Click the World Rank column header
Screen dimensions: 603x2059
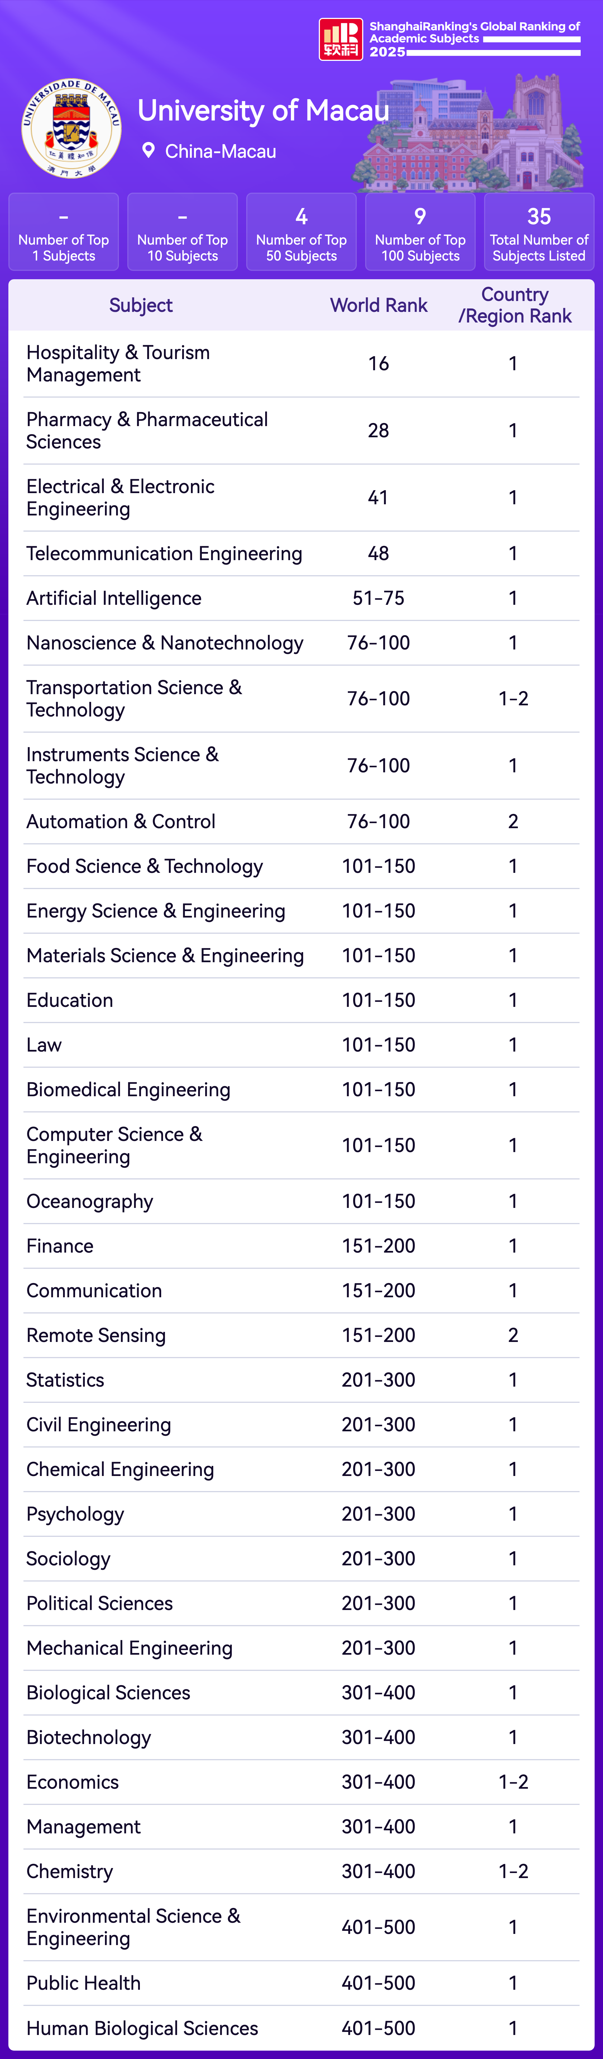pyautogui.click(x=379, y=305)
